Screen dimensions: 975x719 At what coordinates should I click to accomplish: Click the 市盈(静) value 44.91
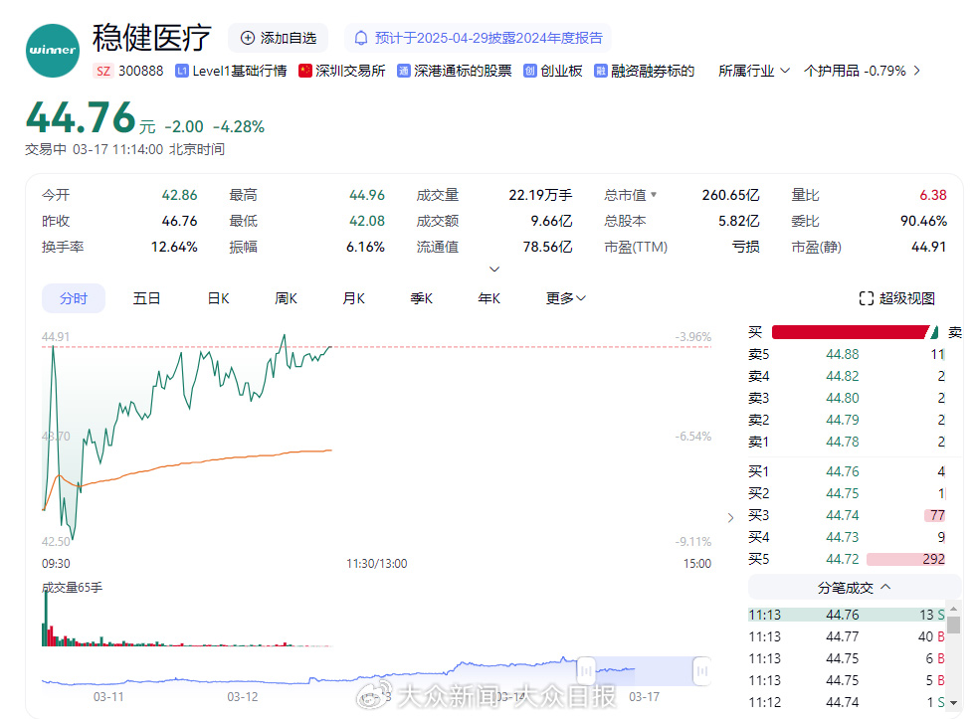coord(928,248)
